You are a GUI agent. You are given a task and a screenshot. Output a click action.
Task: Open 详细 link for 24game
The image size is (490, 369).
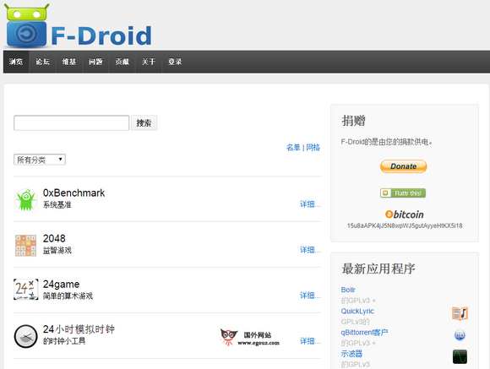[x=310, y=296]
